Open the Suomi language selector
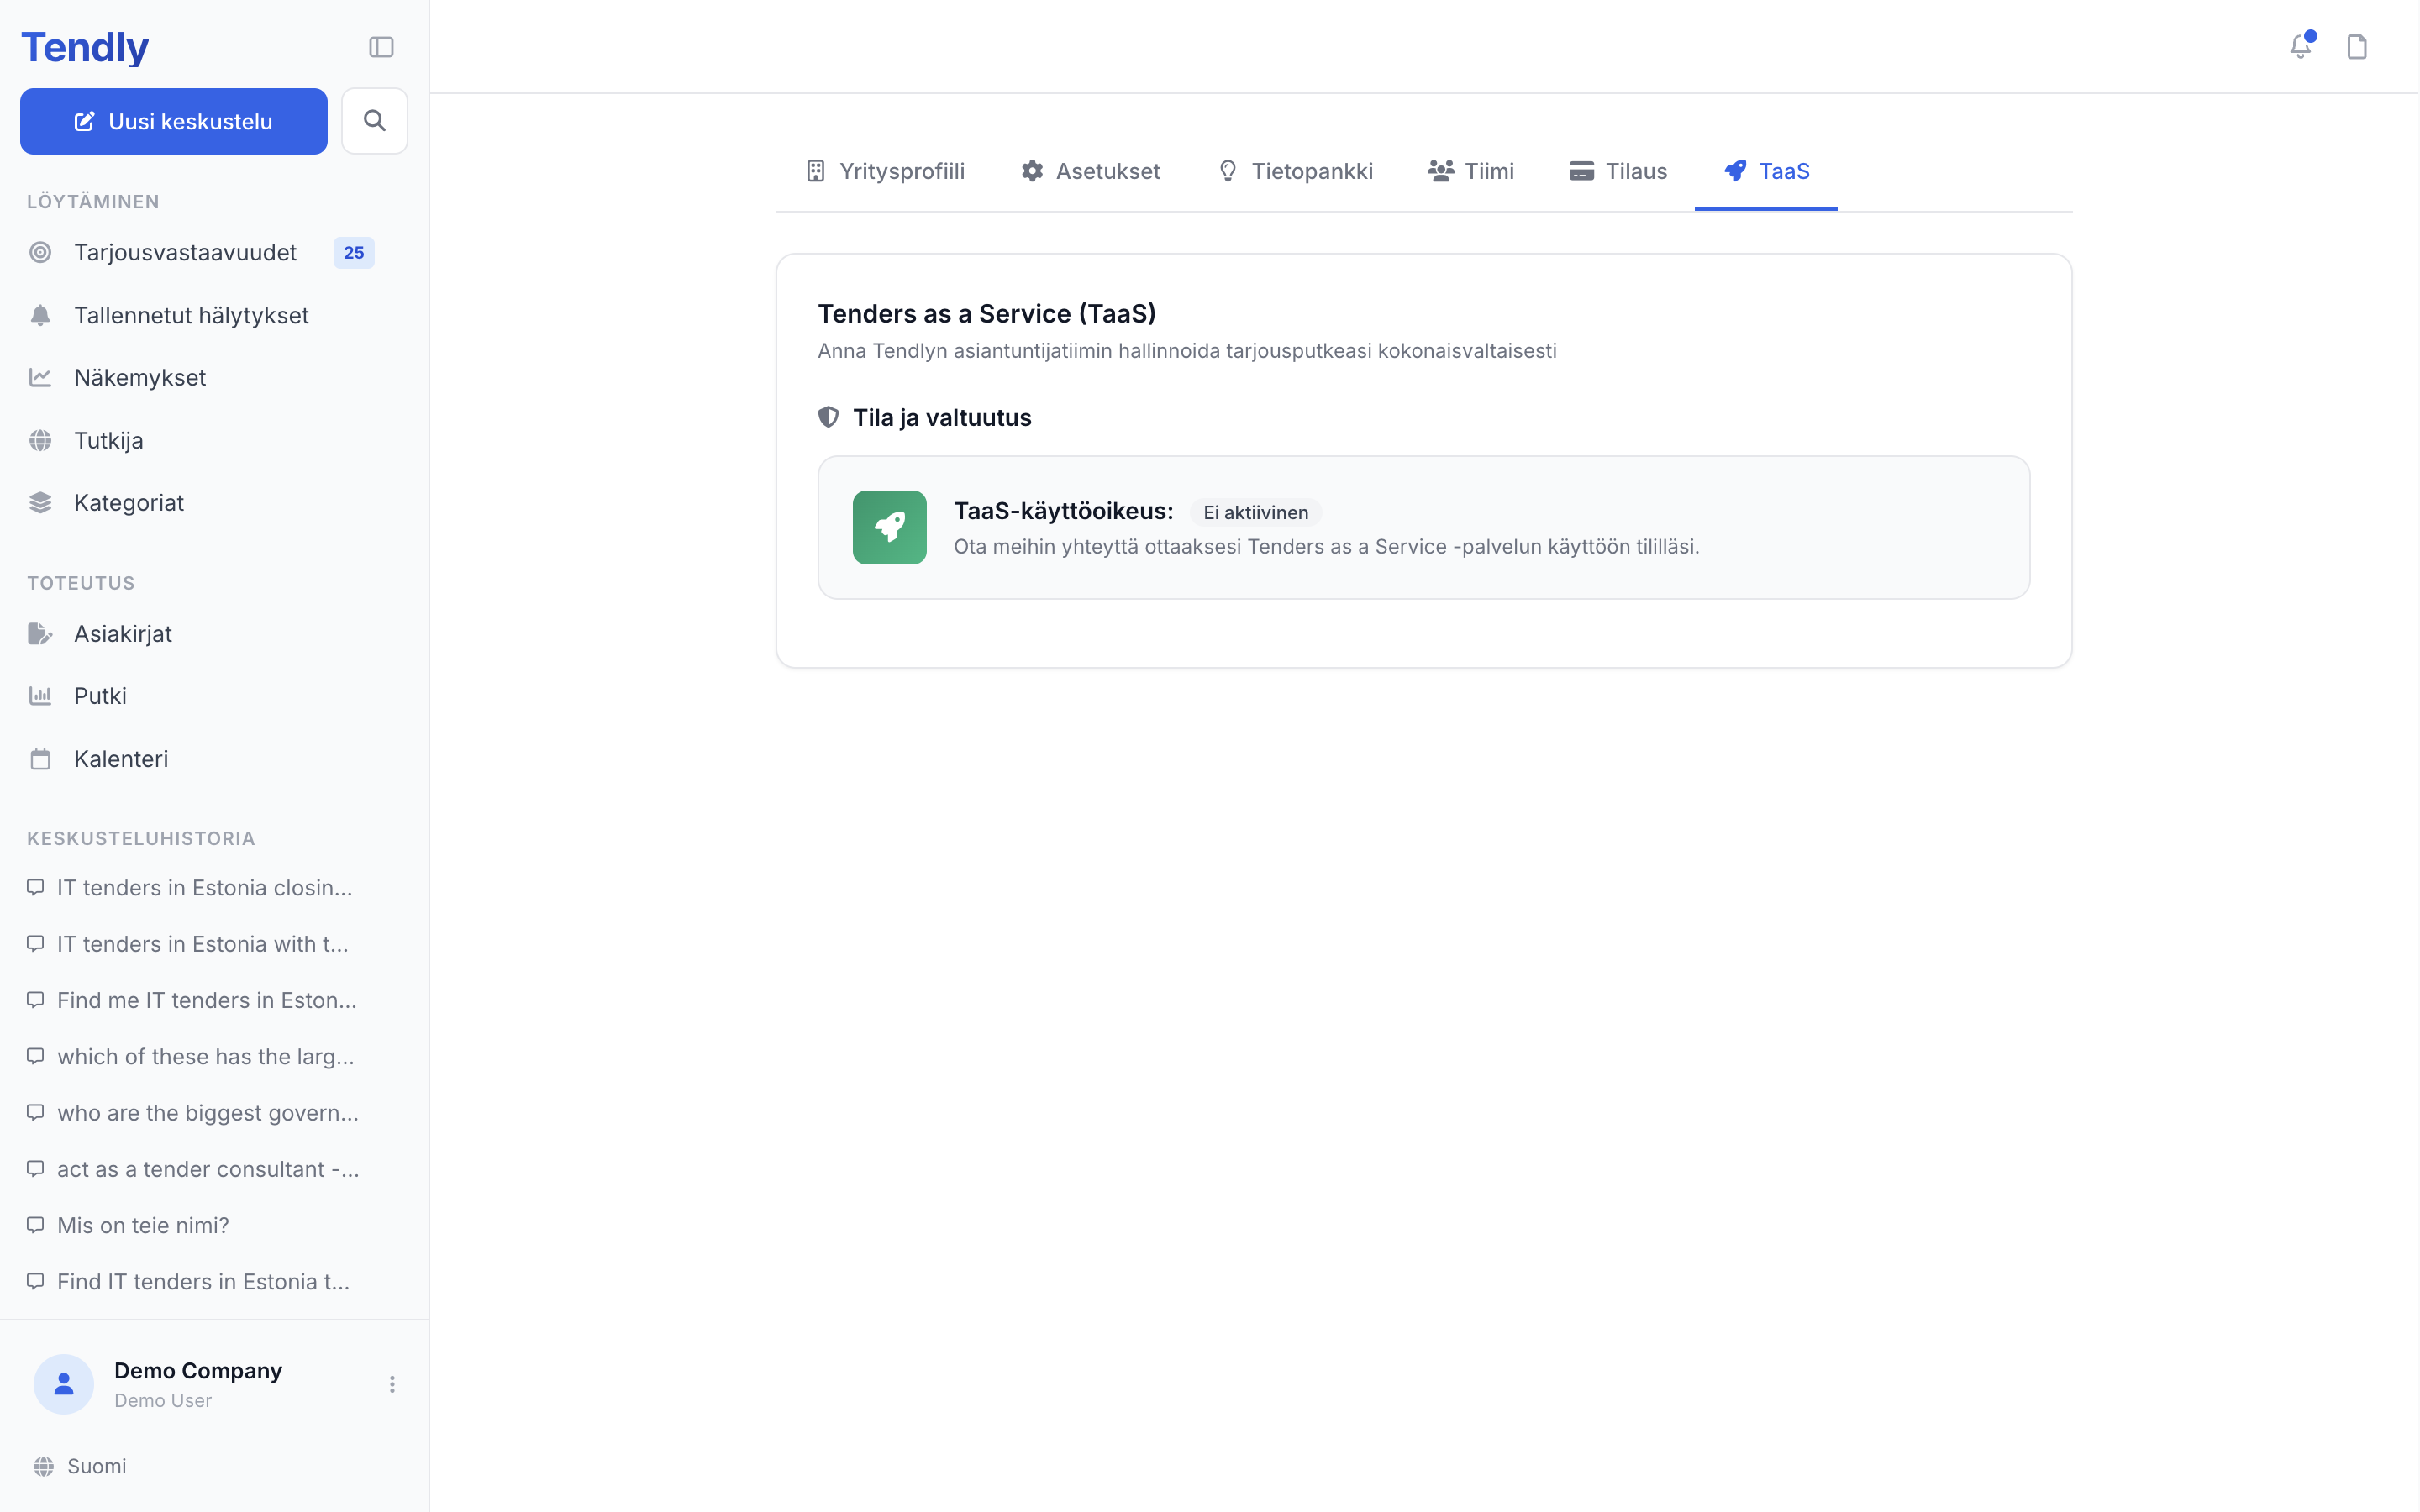Viewport: 2420px width, 1512px height. tap(80, 1466)
